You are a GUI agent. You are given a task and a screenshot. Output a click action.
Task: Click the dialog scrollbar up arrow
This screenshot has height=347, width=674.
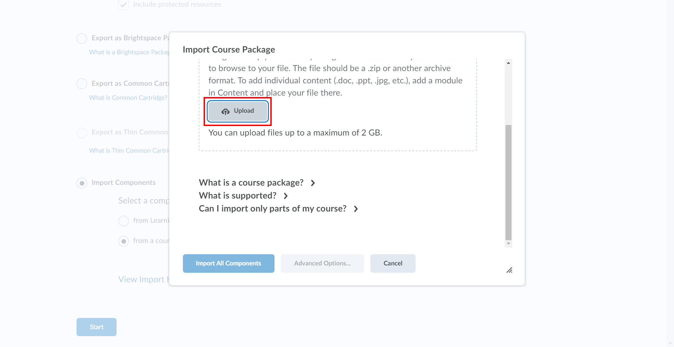(508, 63)
